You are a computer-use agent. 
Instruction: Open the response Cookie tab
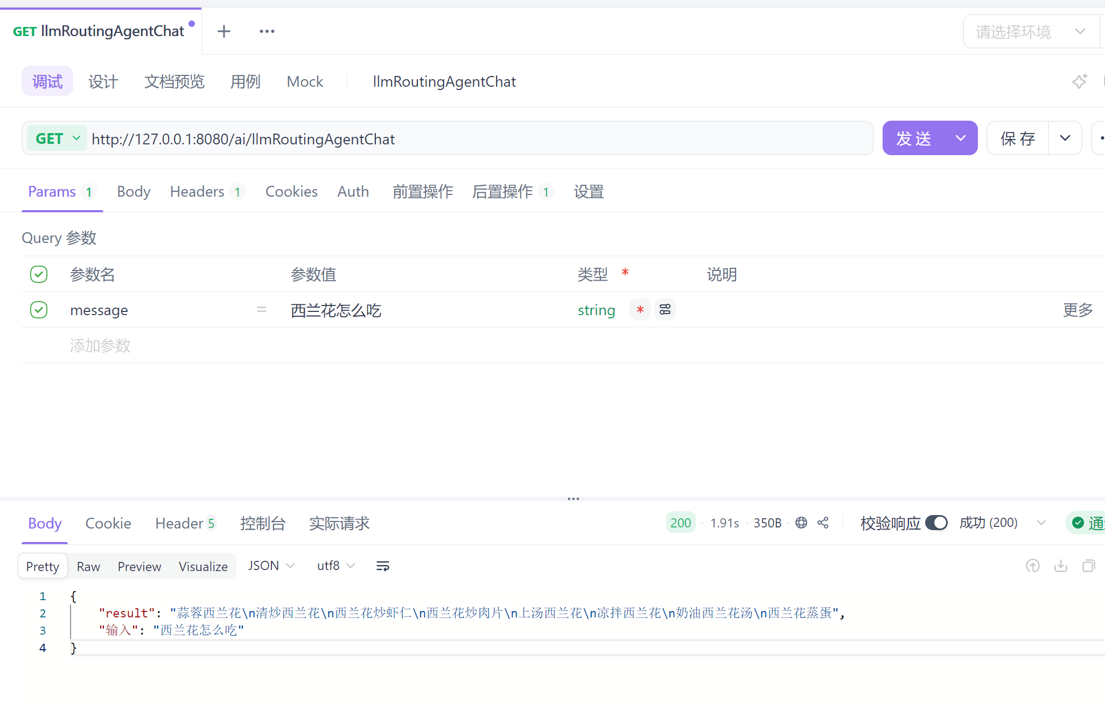[x=108, y=523]
